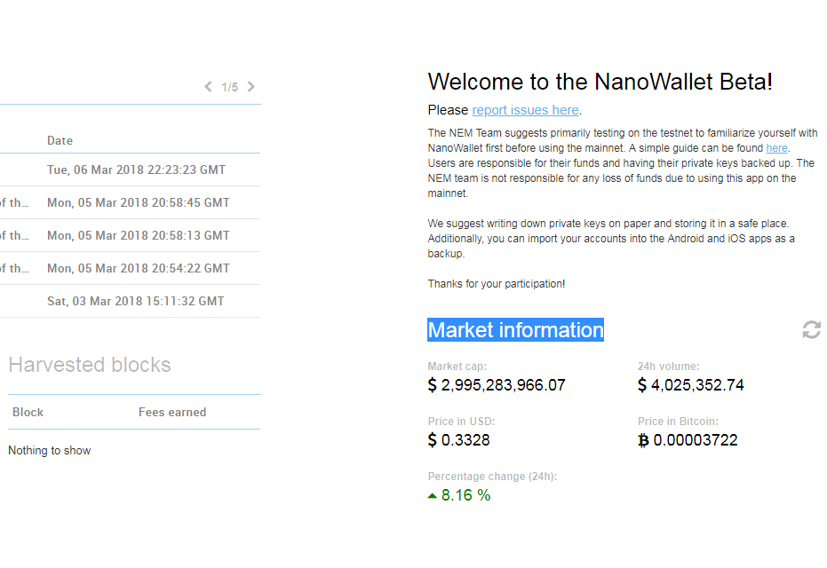
Task: Go to previous transactions page
Action: 209,87
